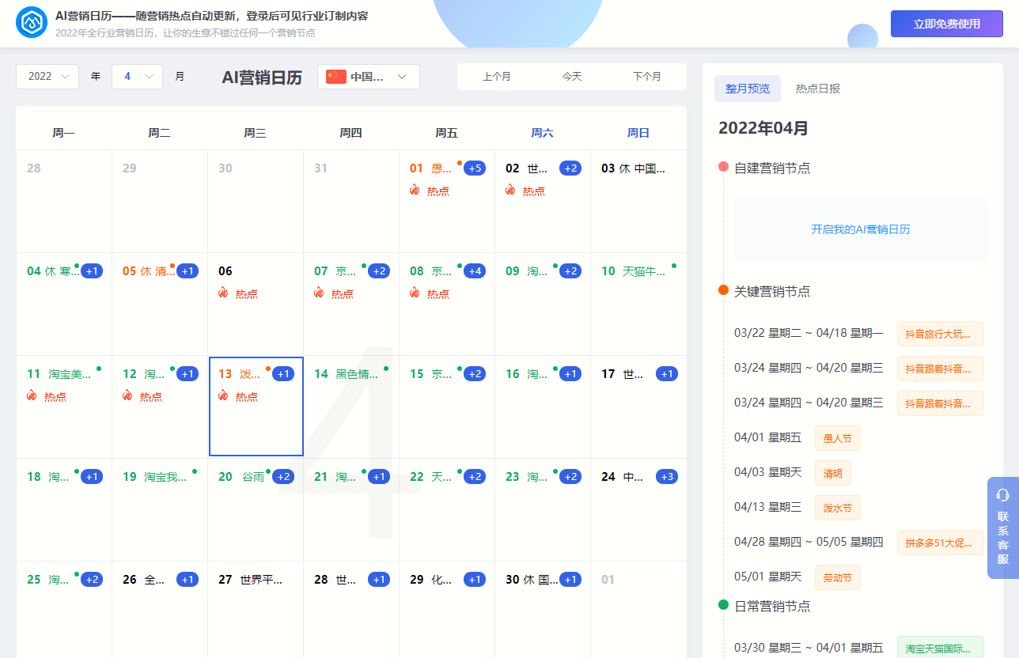Expand the +2 badge on April 20 谷雨
The height and width of the screenshot is (658, 1019).
pyautogui.click(x=283, y=476)
